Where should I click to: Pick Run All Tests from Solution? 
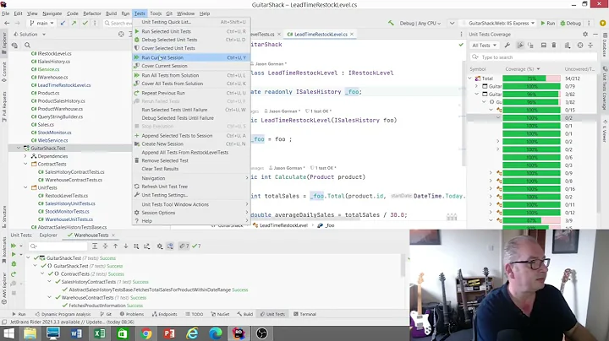click(x=191, y=75)
